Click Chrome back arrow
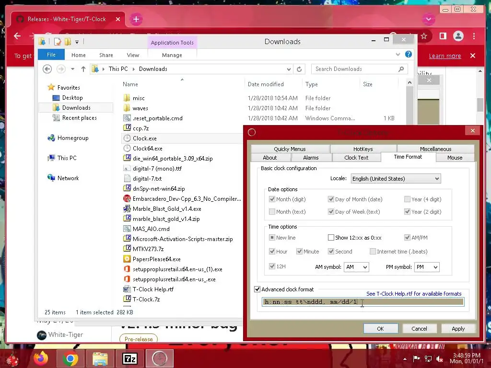 (17, 36)
